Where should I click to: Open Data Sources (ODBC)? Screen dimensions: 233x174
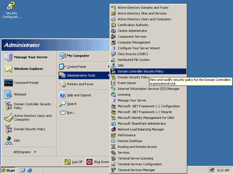(148, 54)
